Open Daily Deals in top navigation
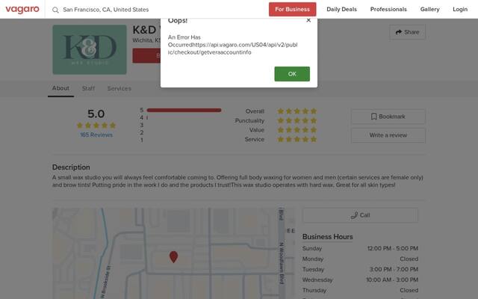The image size is (478, 299). (341, 10)
